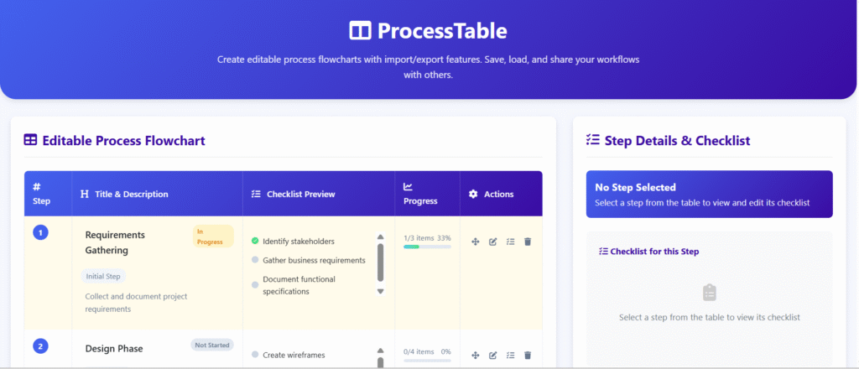Edit the Requirements Gathering step
The height and width of the screenshot is (369, 859).
[493, 242]
